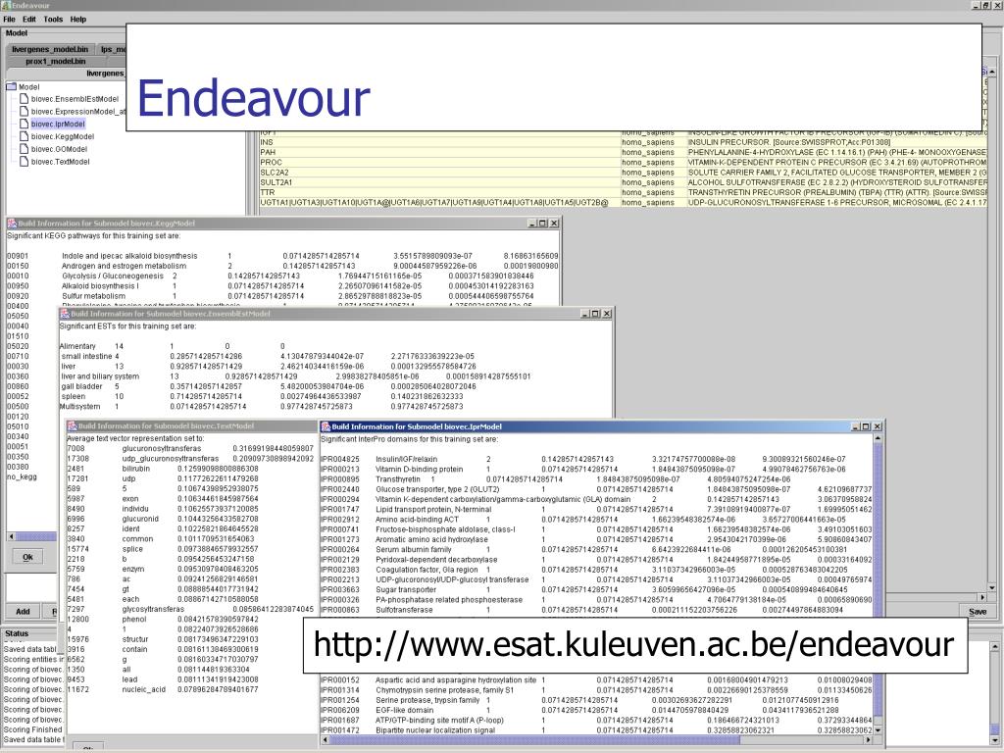Select the UGT1A1 gene family row
The height and width of the screenshot is (753, 1004).
click(x=623, y=202)
